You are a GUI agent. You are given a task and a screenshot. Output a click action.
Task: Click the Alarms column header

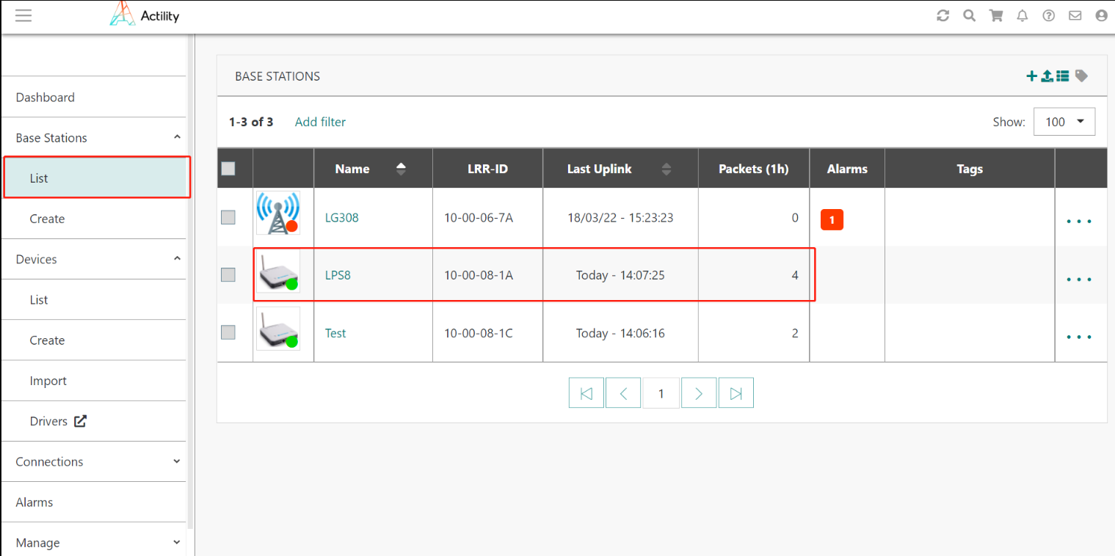pyautogui.click(x=847, y=169)
